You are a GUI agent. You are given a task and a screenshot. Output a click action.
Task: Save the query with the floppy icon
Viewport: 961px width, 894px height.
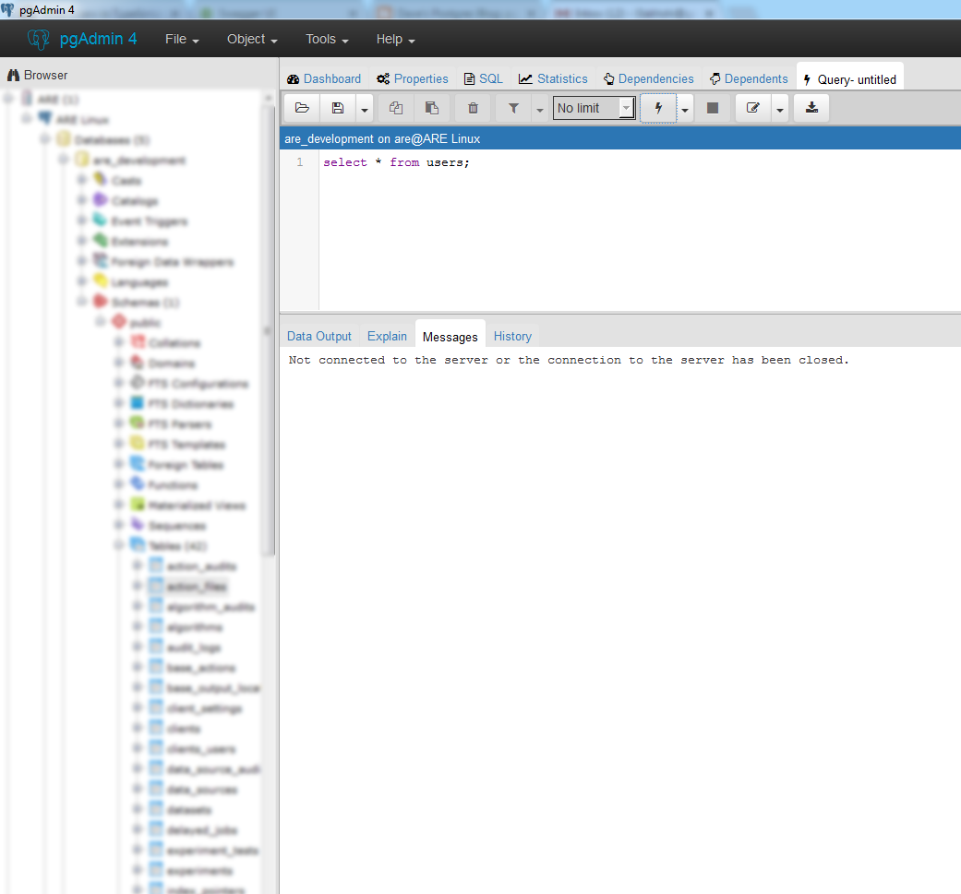(x=338, y=108)
